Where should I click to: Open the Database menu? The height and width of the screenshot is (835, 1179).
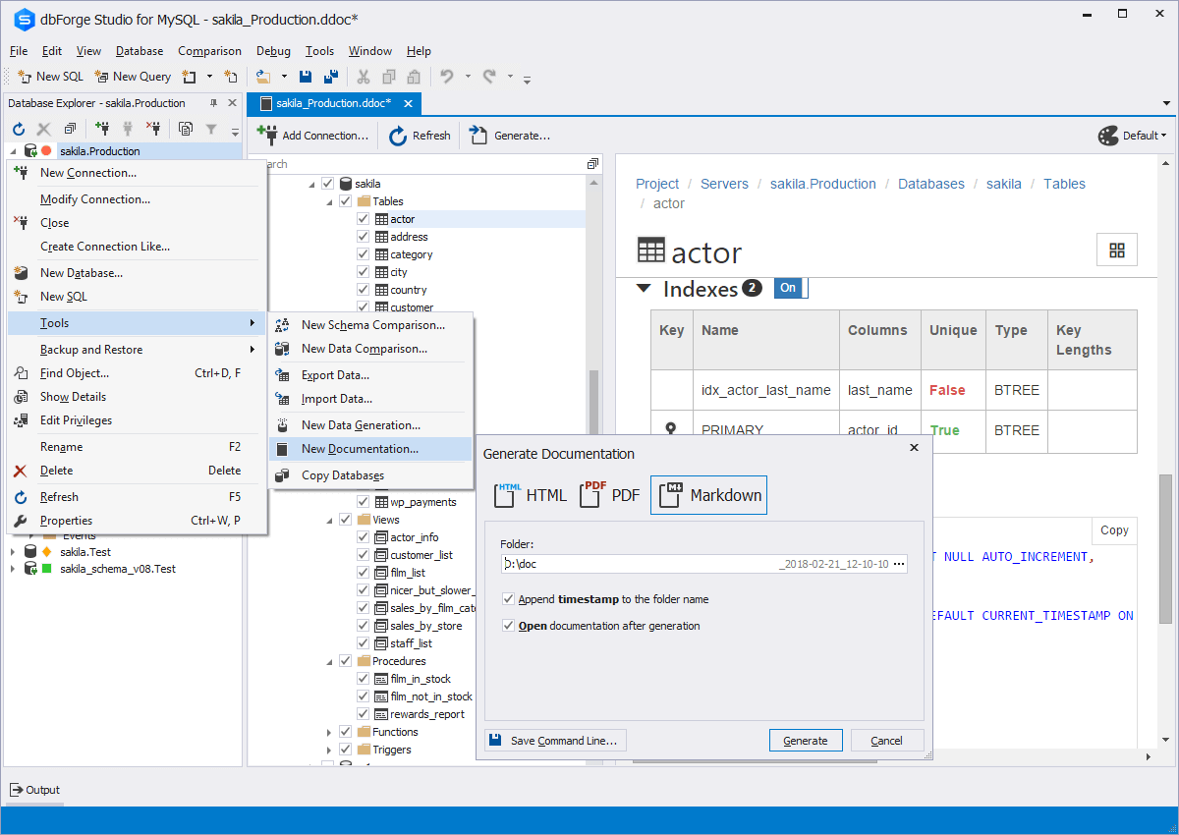click(x=140, y=51)
